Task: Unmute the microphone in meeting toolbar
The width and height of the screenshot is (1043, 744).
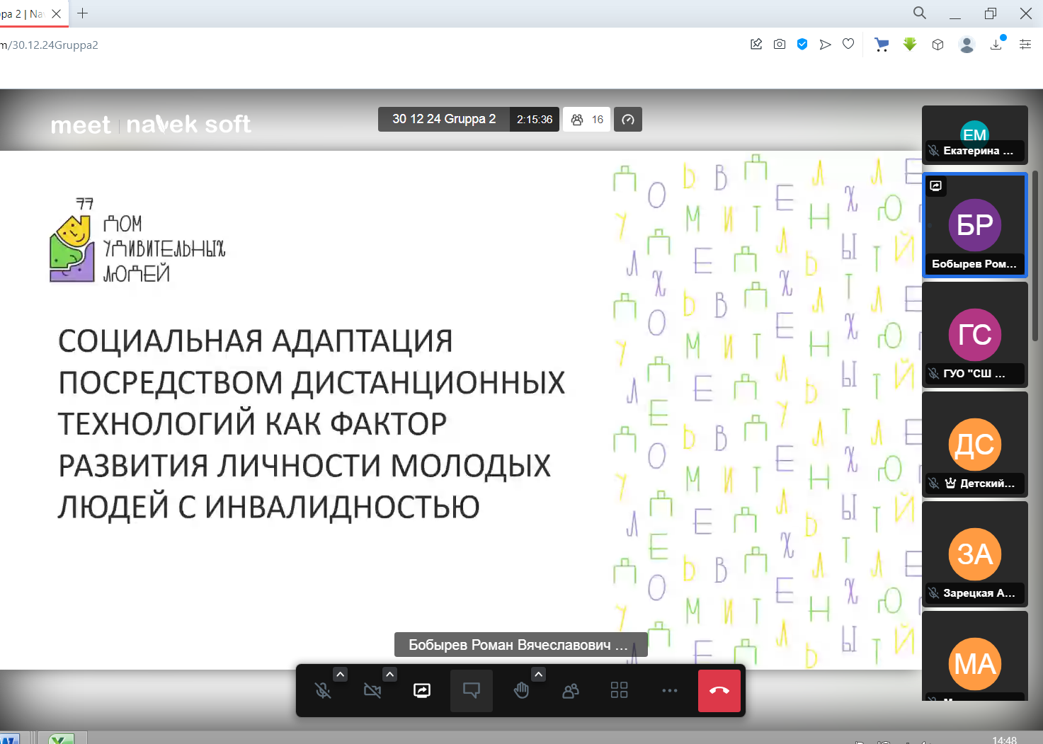Action: coord(323,690)
